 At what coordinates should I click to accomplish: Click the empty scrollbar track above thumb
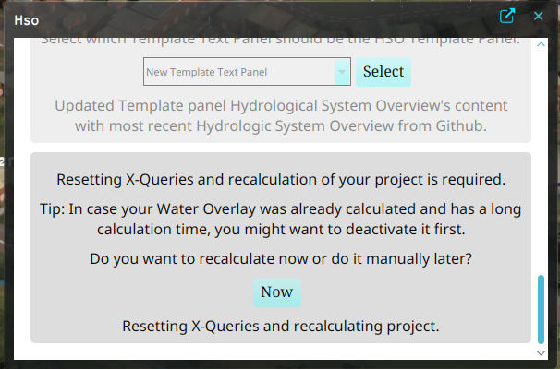tap(542, 157)
